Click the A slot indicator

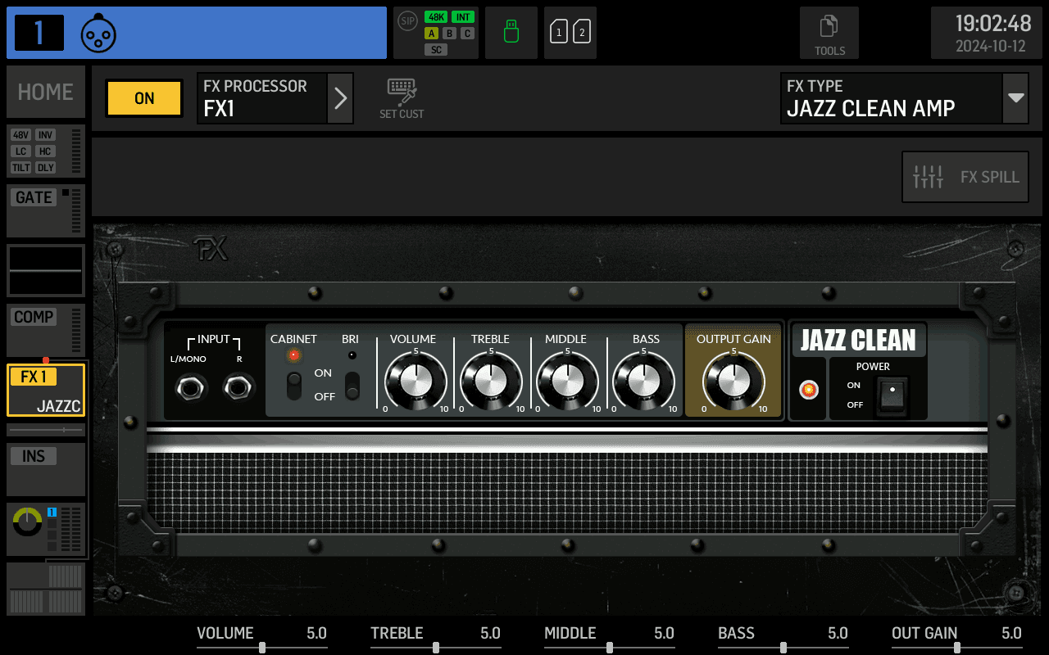(x=432, y=34)
